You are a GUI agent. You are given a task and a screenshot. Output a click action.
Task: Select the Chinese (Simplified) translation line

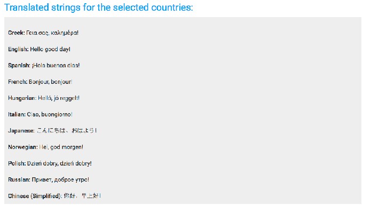pyautogui.click(x=54, y=196)
